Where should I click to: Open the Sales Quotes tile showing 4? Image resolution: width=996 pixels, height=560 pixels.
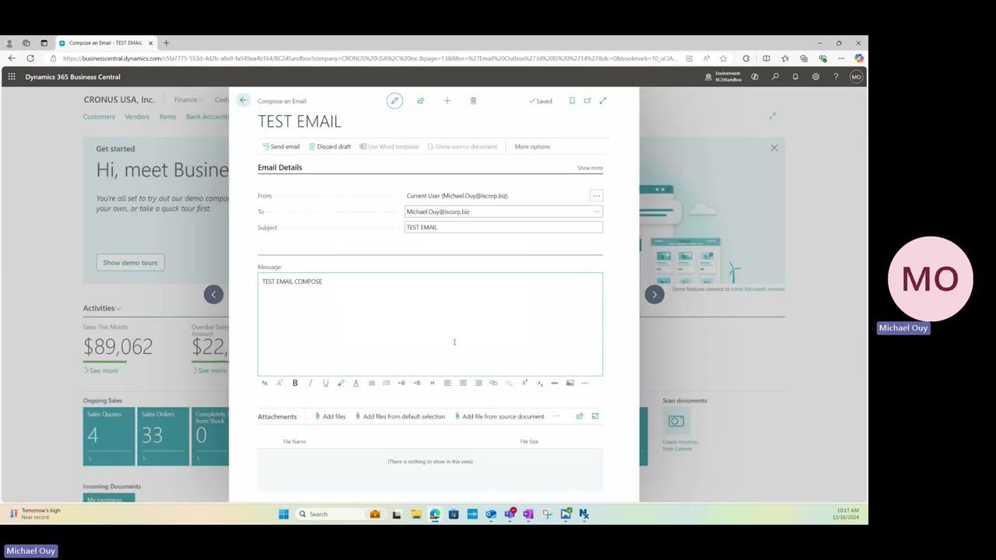109,436
